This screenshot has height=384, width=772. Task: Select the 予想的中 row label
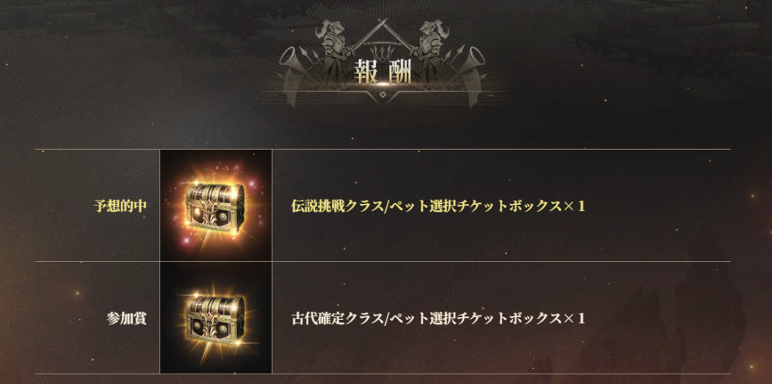click(x=120, y=206)
